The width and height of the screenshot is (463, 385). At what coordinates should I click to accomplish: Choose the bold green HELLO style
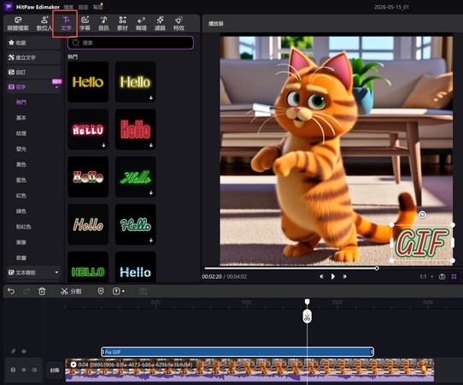point(88,267)
